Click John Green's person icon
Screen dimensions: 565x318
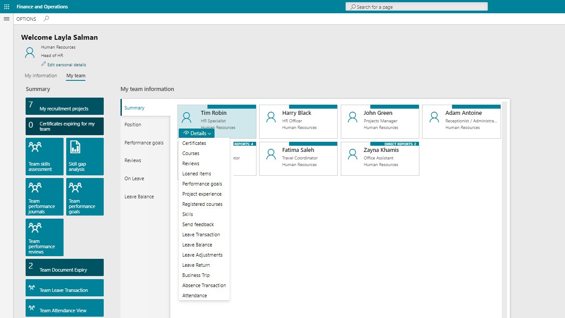point(352,117)
